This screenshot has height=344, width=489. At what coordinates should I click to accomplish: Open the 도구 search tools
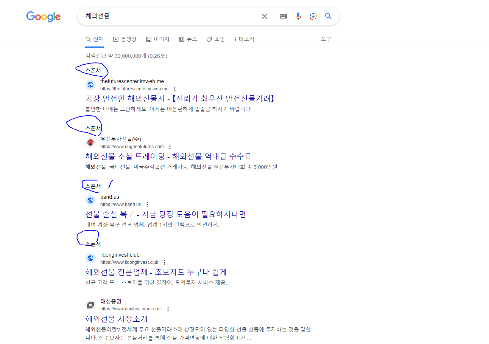tap(326, 39)
